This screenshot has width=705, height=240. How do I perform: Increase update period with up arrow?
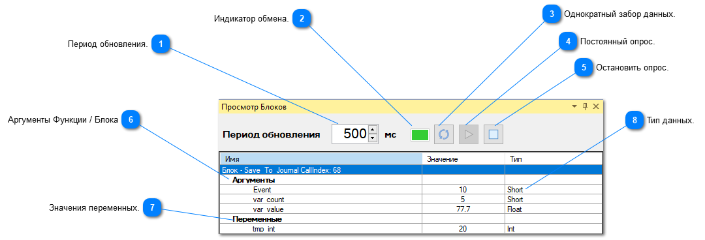pos(372,130)
